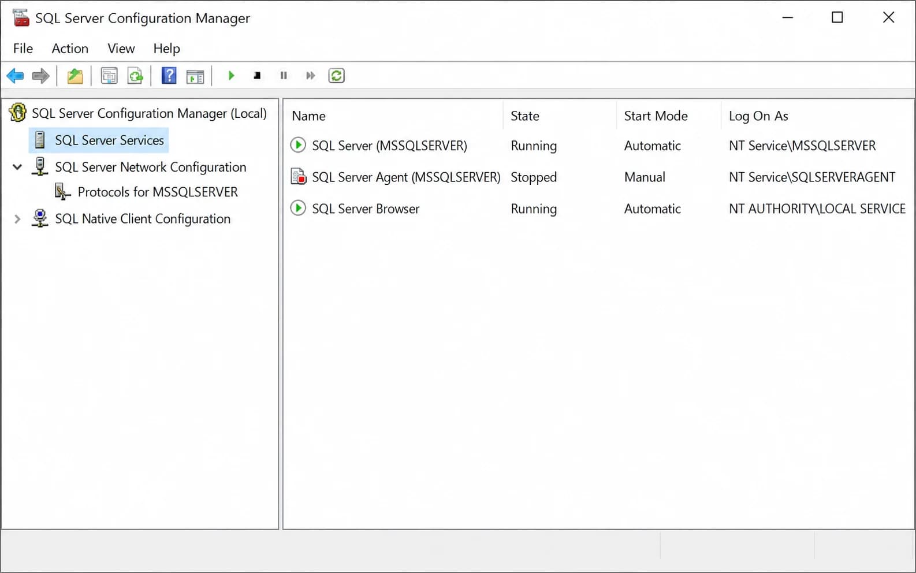Click the NT Service\SQLSERVERAGENT logon account
Image resolution: width=916 pixels, height=573 pixels.
(x=812, y=177)
